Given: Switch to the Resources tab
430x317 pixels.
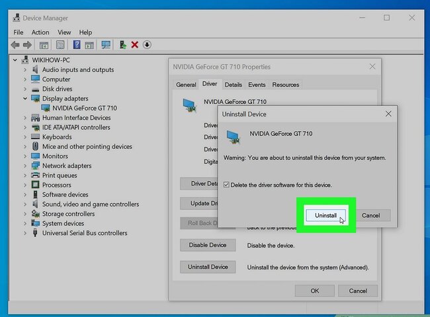Looking at the screenshot, I should coord(286,85).
